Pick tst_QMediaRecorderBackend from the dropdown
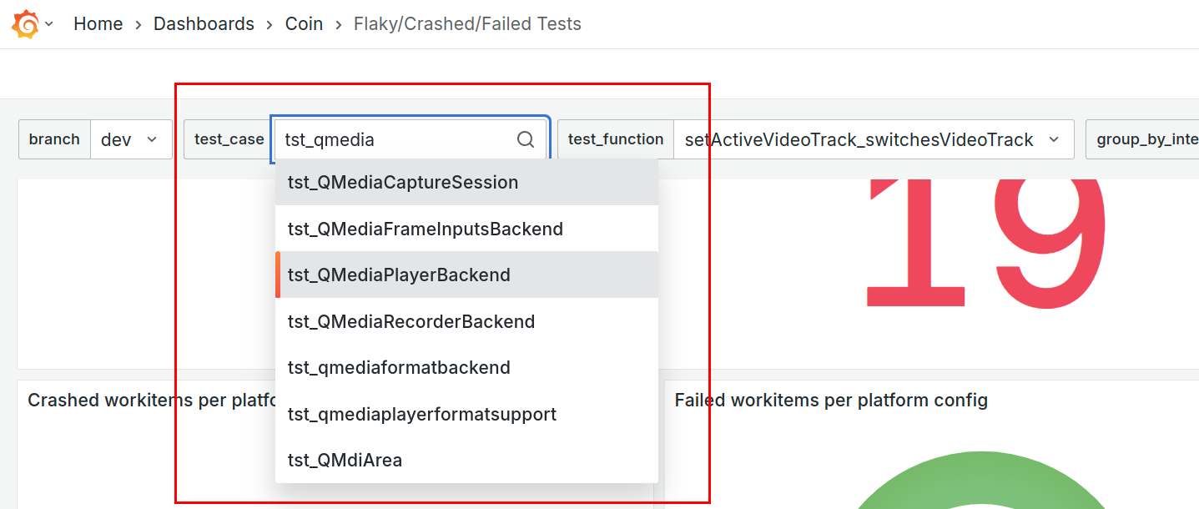This screenshot has height=509, width=1199. click(411, 321)
